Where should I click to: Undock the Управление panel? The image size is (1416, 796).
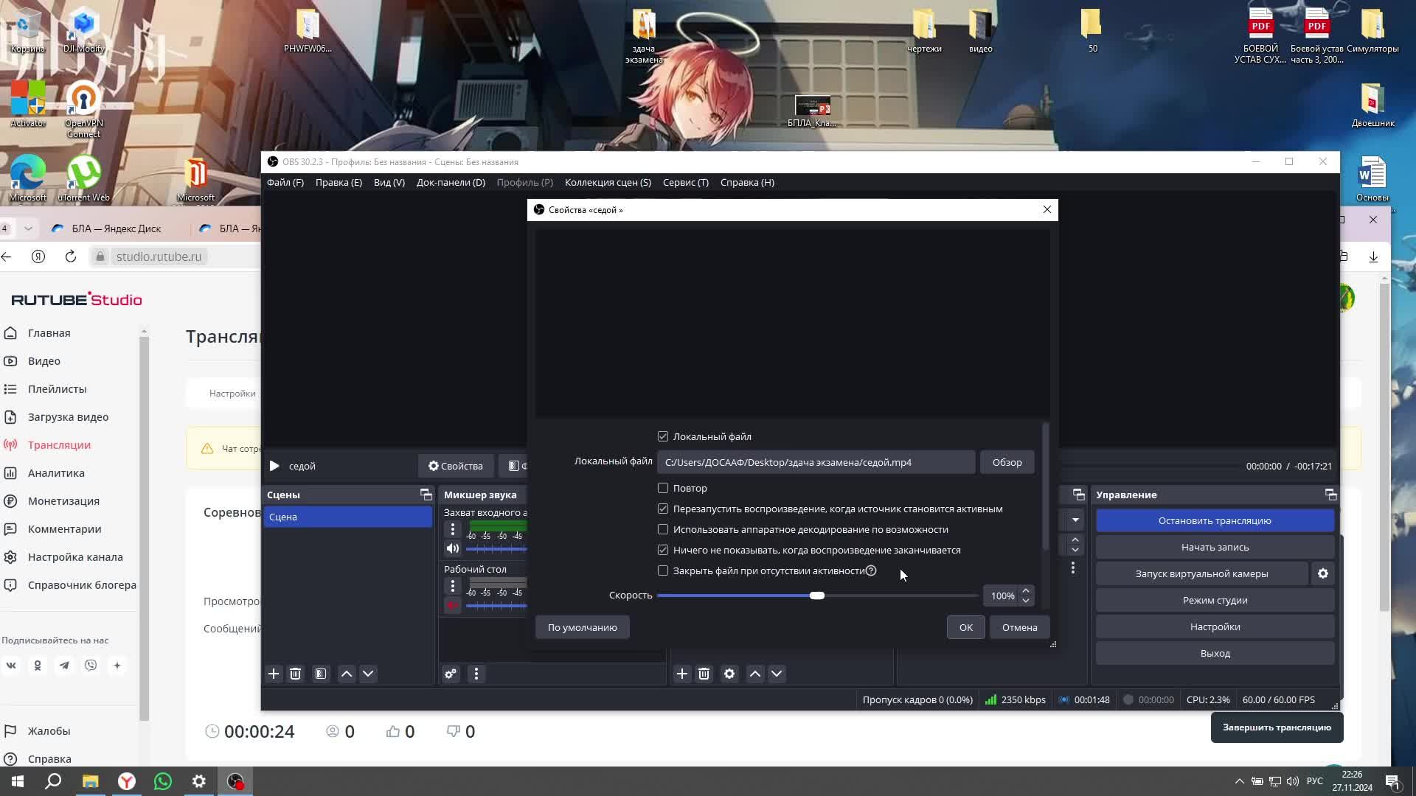point(1330,495)
